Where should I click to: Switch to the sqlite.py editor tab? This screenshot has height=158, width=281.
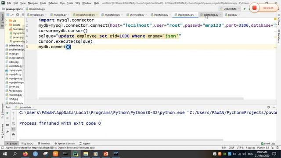pos(232,14)
